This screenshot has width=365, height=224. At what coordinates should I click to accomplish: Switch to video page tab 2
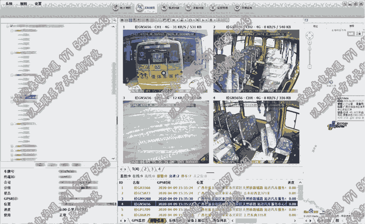tap(146, 169)
